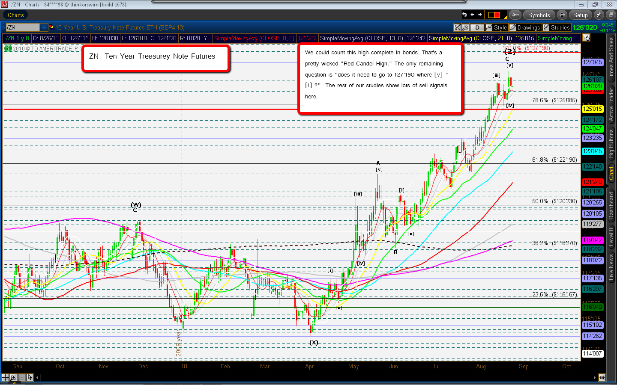Click the black and red color swatch
This screenshot has height=385, width=617.
(494, 15)
